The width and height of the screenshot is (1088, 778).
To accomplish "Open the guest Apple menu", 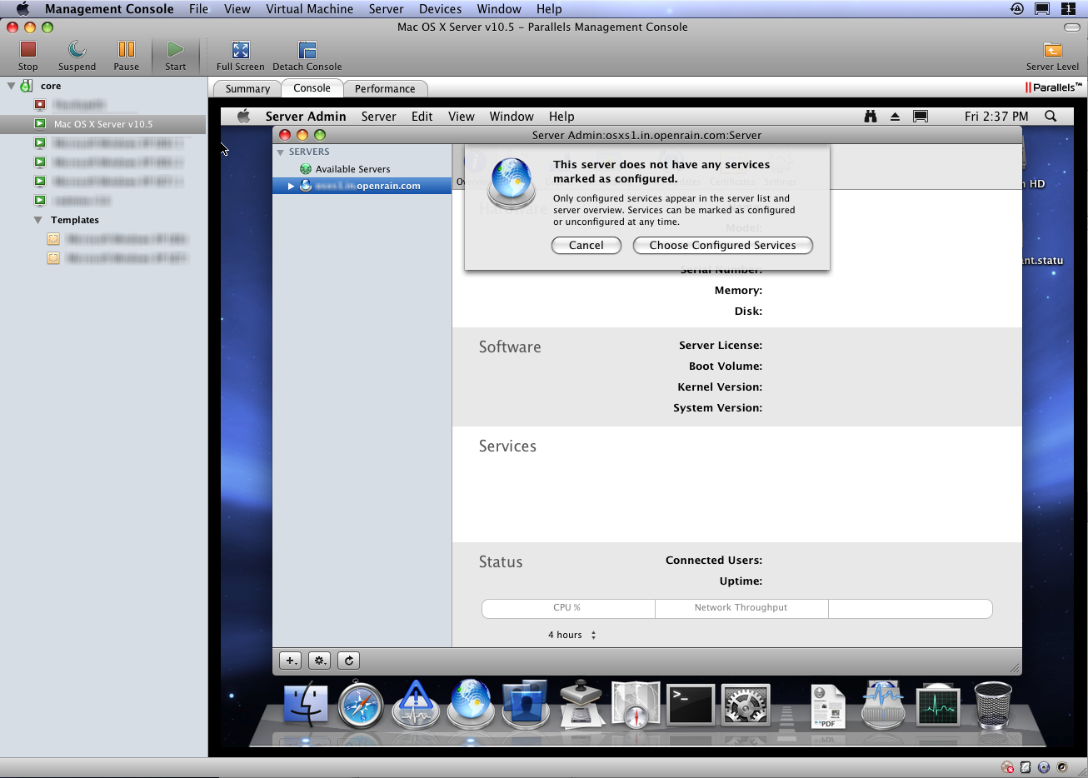I will tap(243, 117).
